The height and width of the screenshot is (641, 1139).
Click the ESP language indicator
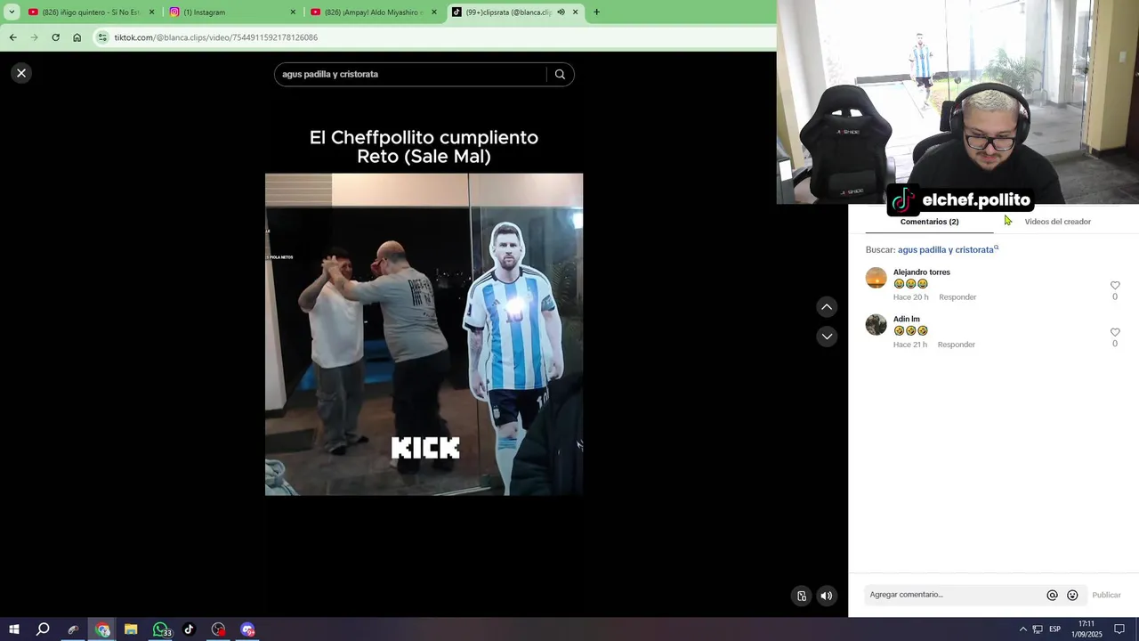(x=1054, y=629)
